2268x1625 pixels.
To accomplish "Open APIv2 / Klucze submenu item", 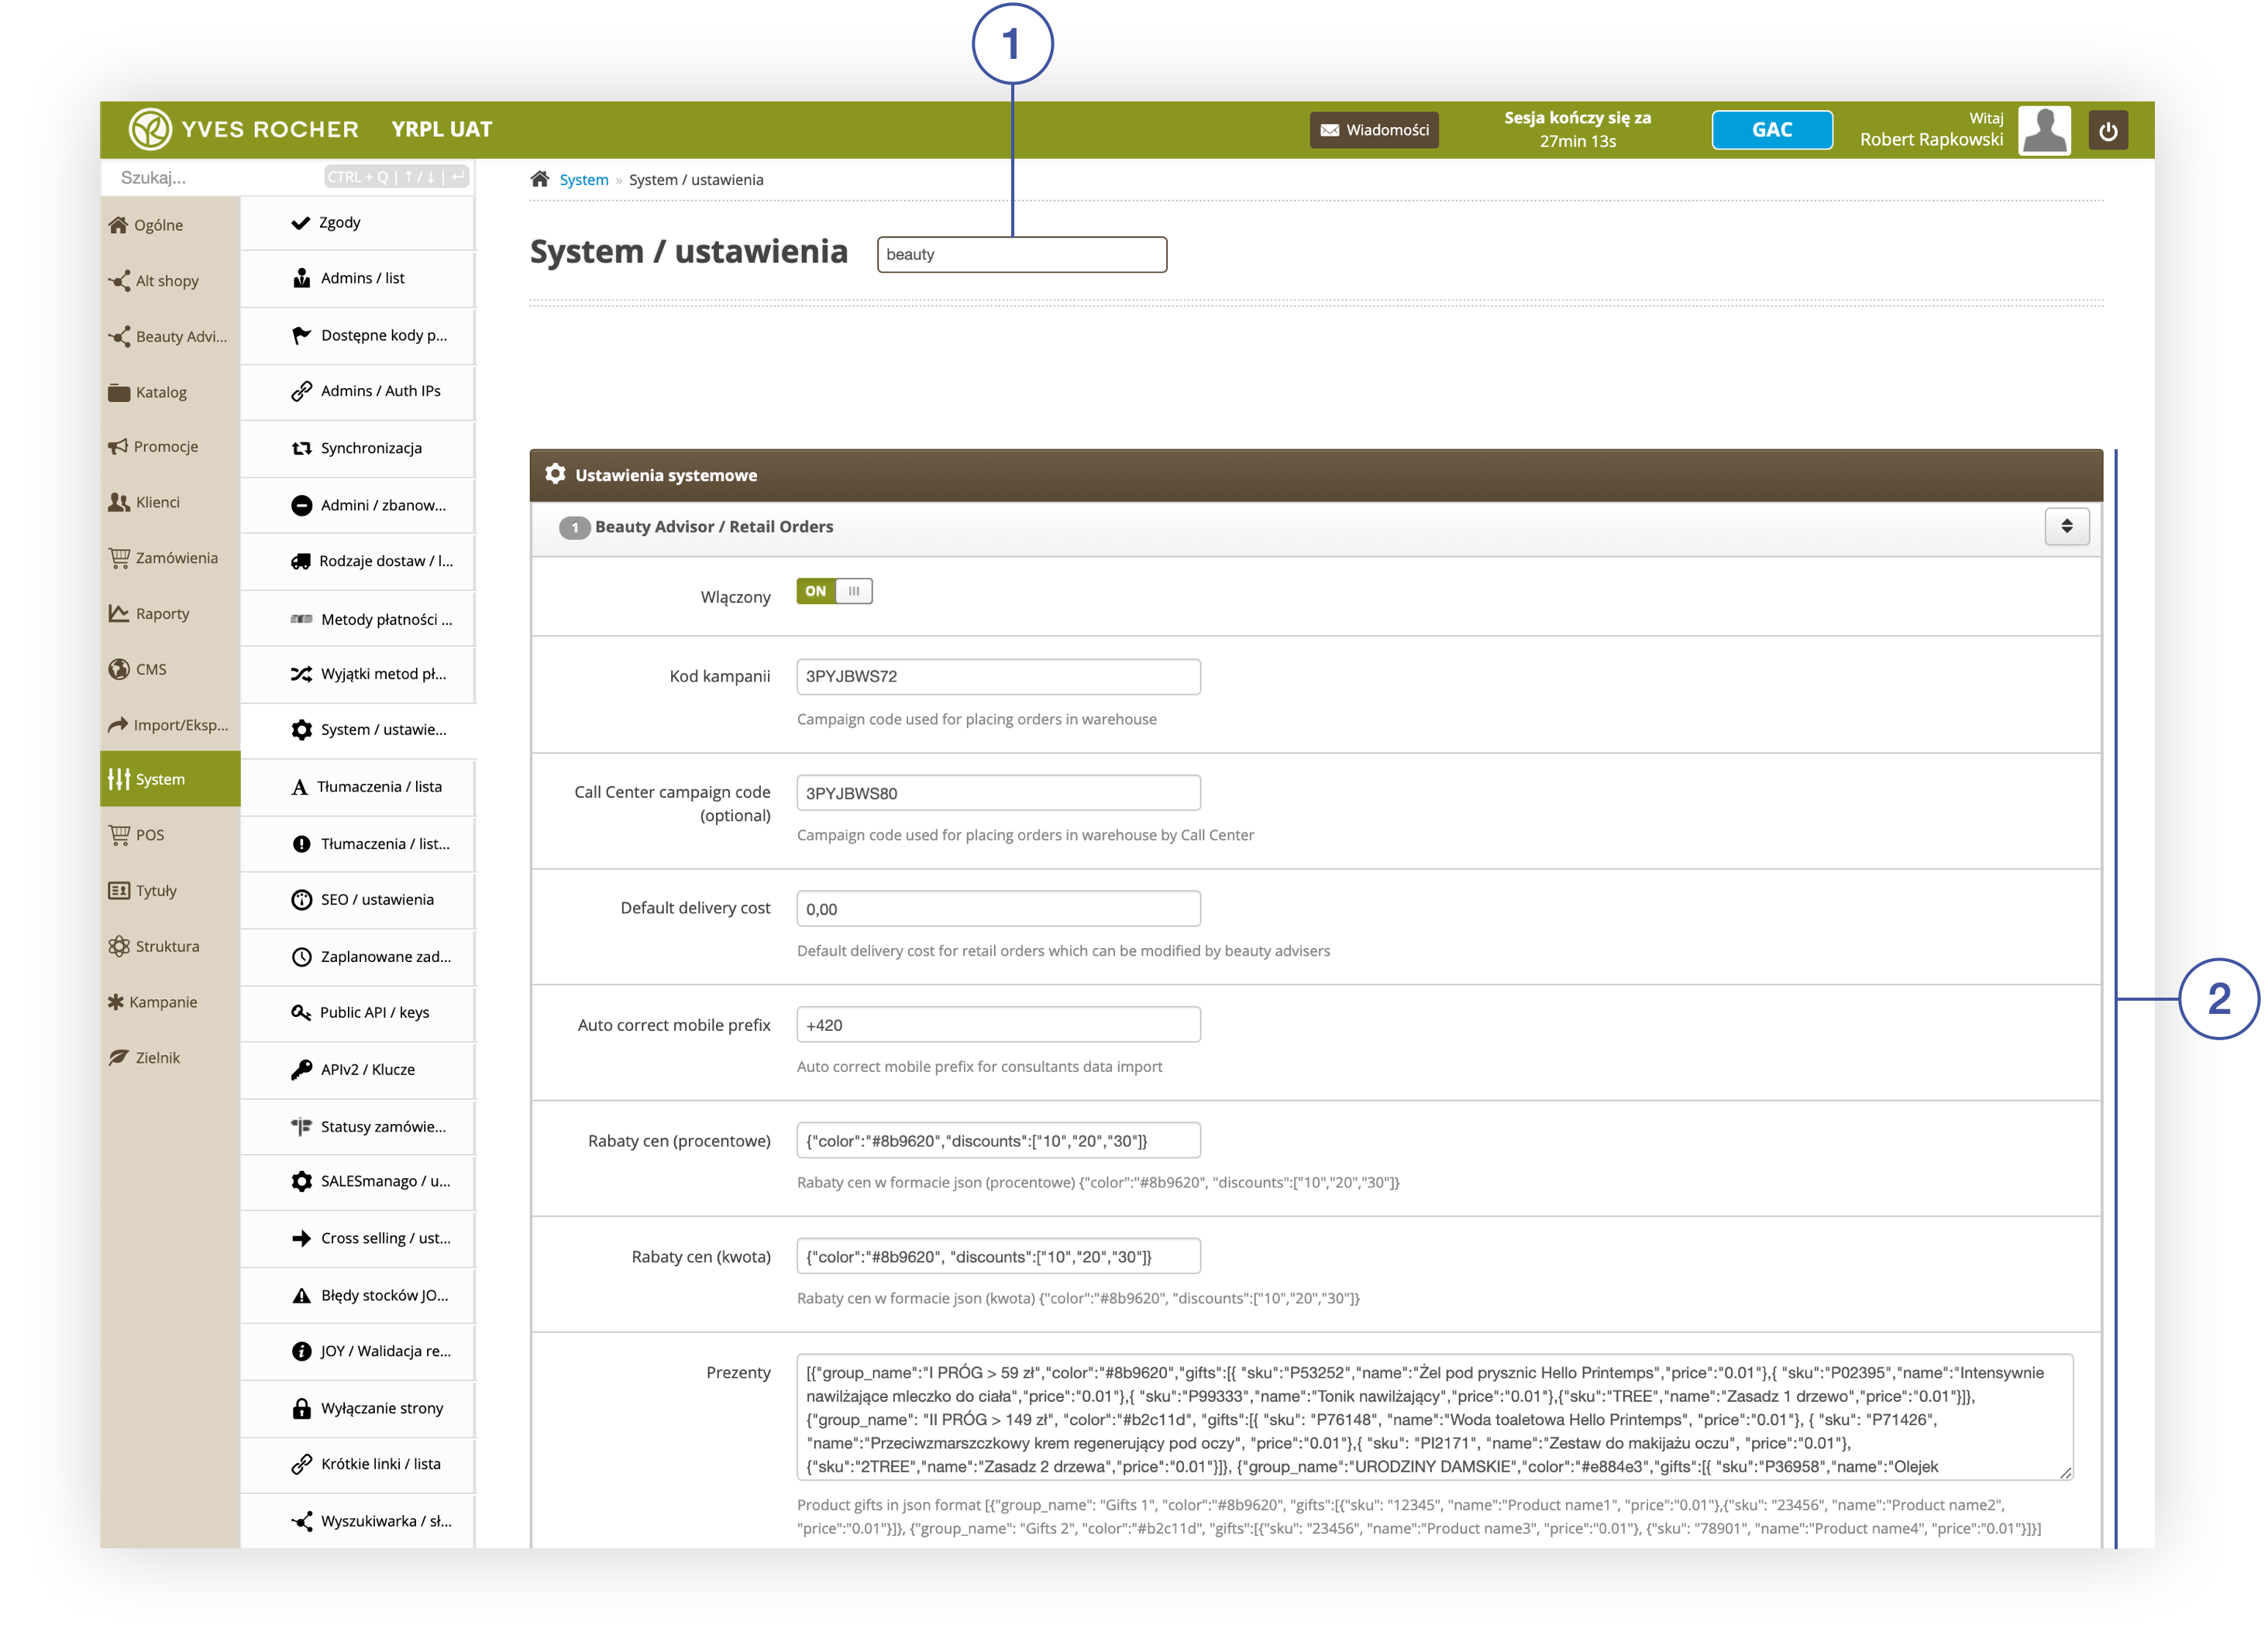I will pos(358,1070).
